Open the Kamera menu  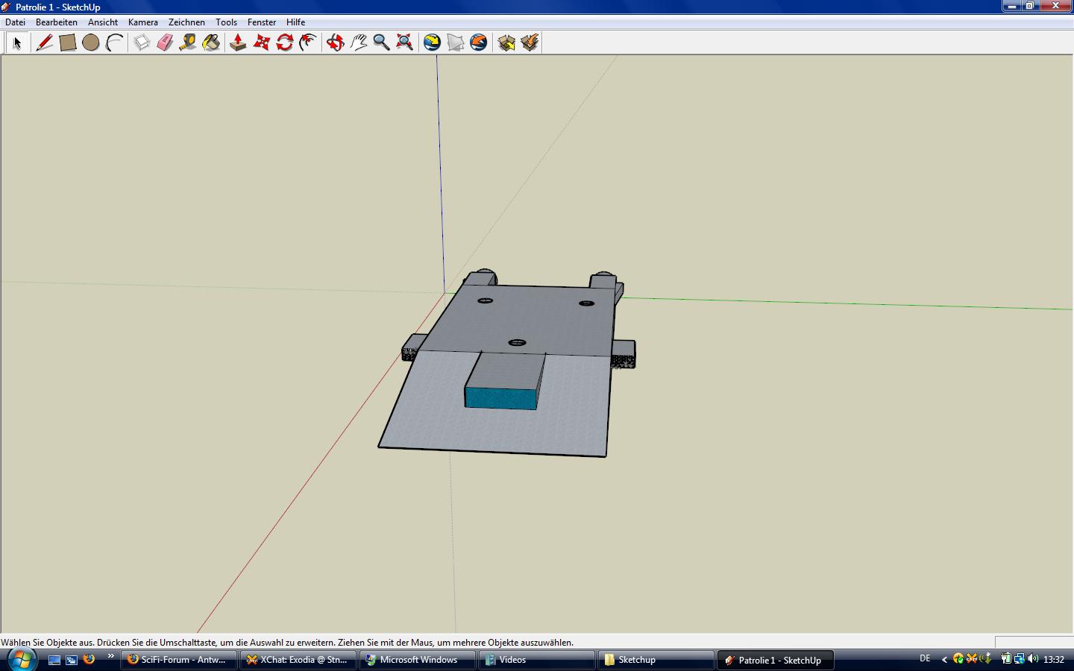(142, 22)
